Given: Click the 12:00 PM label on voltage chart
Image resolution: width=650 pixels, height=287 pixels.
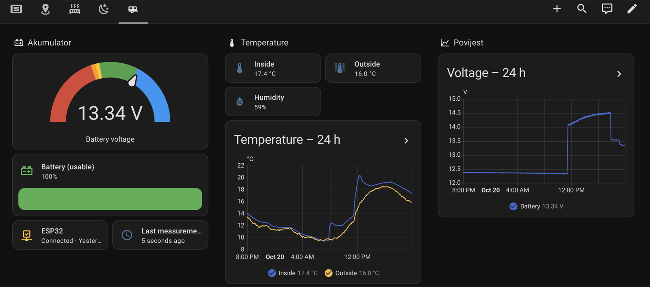Looking at the screenshot, I should [x=571, y=190].
